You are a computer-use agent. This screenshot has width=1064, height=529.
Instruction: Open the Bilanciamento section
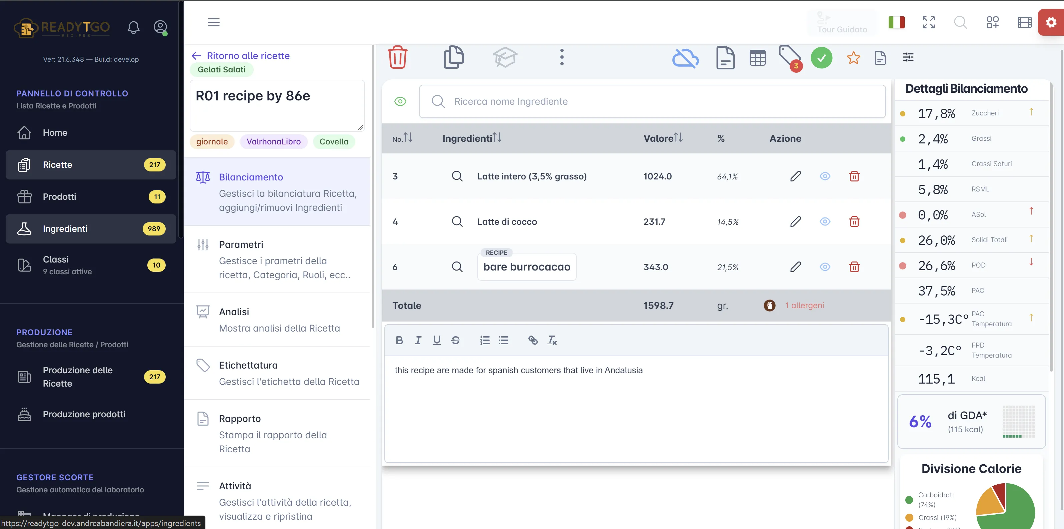277,192
